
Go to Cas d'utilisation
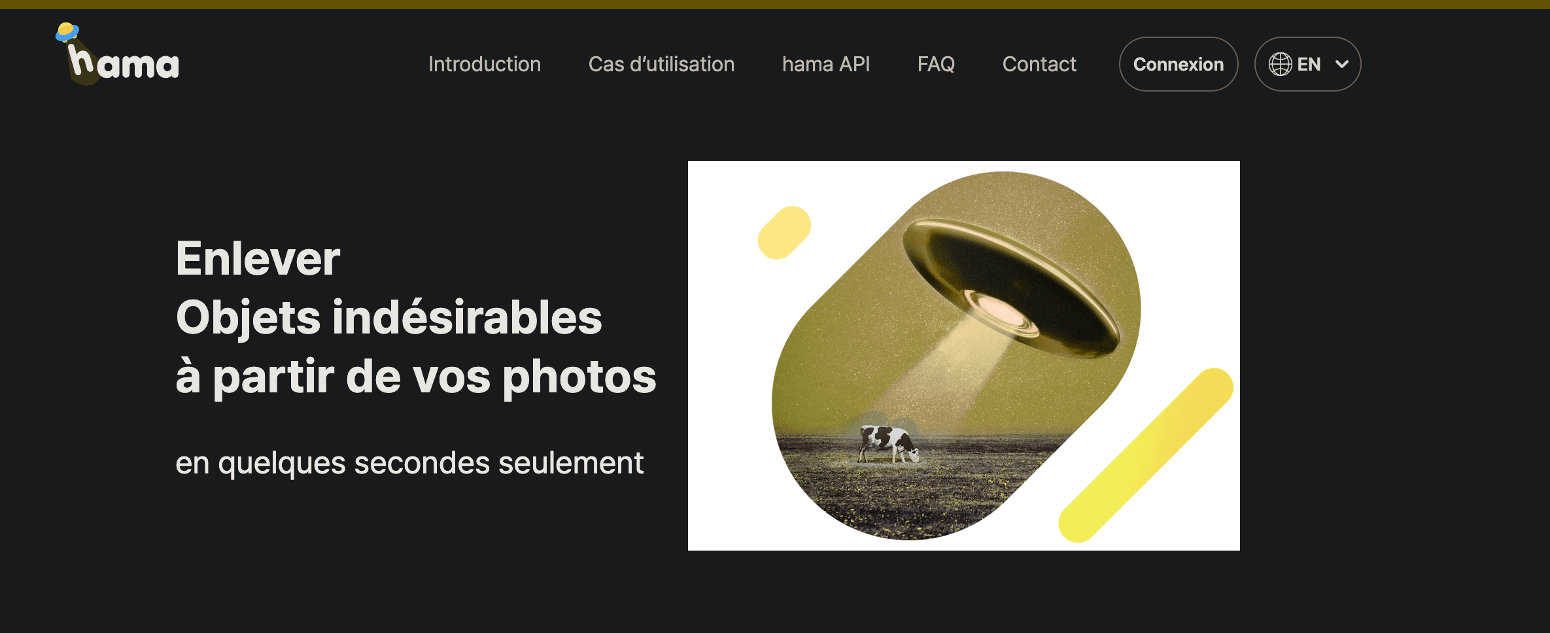point(661,64)
